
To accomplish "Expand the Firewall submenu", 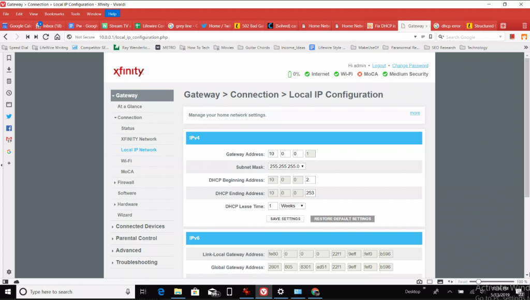I will [124, 183].
